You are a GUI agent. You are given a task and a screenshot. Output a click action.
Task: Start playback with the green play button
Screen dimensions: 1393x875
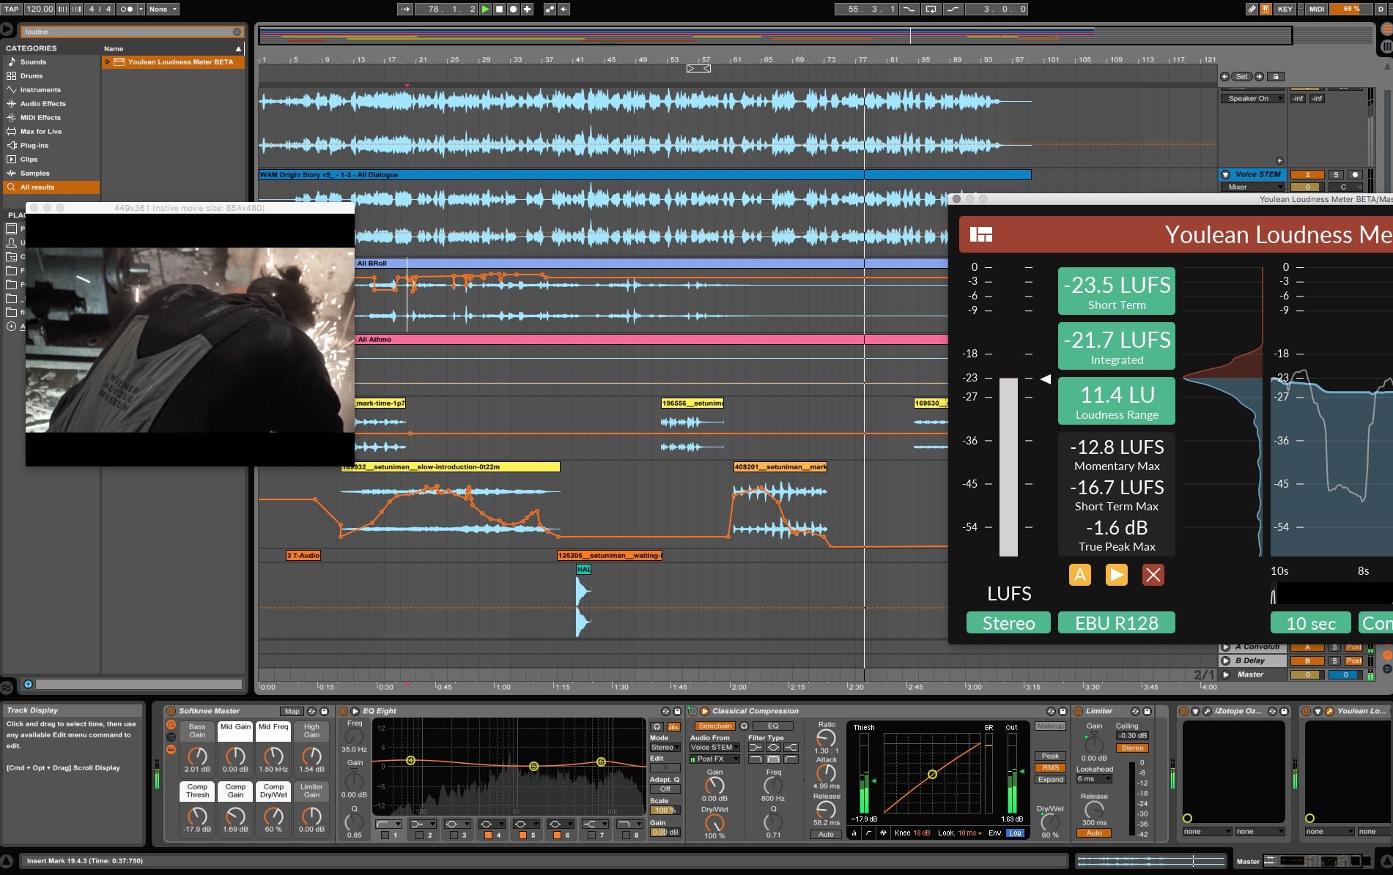(x=485, y=10)
